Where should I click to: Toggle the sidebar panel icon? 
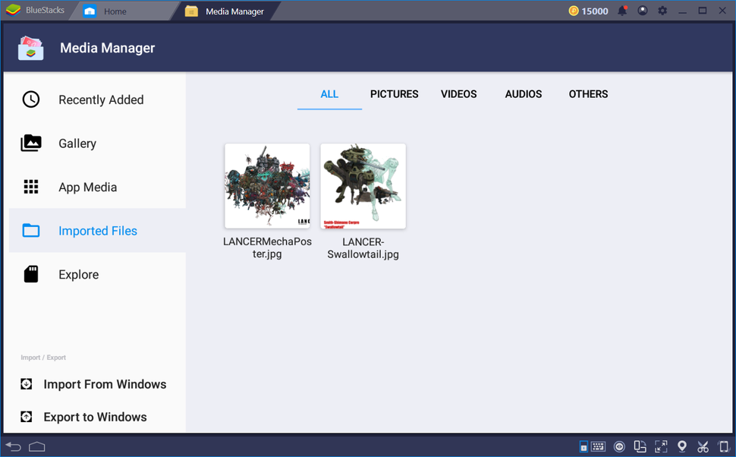tap(583, 446)
